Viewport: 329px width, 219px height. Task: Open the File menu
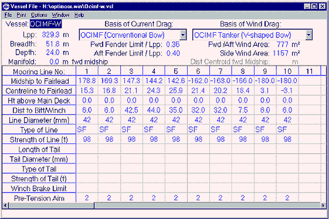pyautogui.click(x=8, y=15)
